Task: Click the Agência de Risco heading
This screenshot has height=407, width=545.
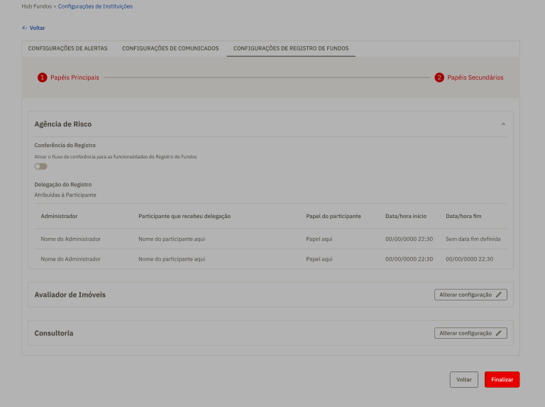Action: coord(63,124)
